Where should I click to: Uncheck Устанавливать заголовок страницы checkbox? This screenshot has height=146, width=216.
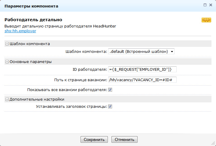pyautogui.click(x=110, y=106)
